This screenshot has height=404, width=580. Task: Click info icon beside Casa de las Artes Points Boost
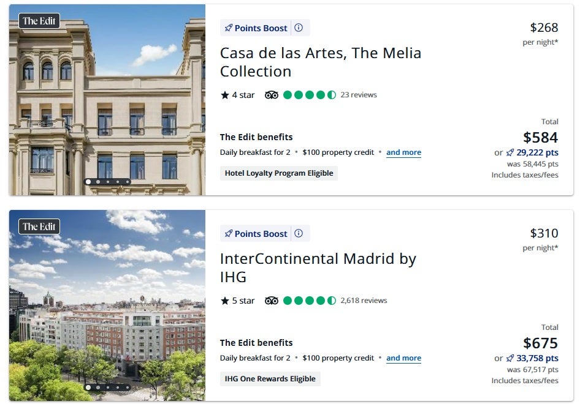(x=299, y=28)
